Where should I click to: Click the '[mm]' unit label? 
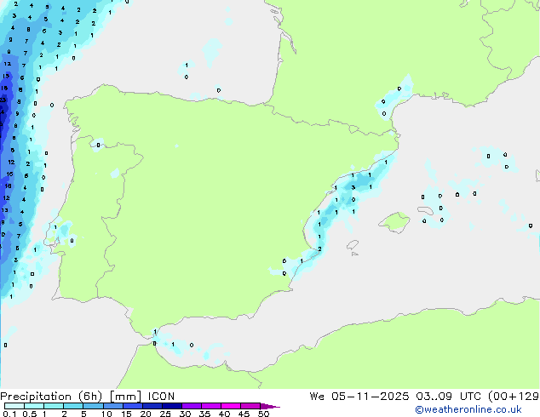126,397
